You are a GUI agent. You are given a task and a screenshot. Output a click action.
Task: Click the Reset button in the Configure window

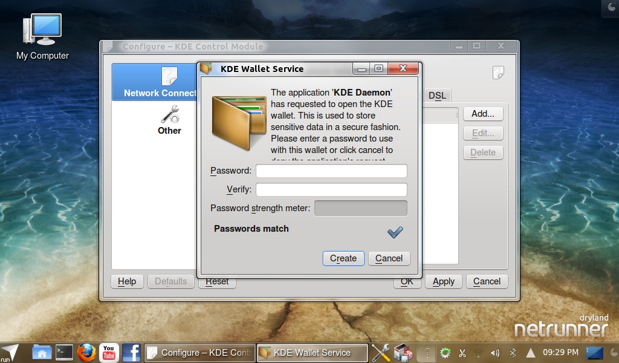click(217, 282)
